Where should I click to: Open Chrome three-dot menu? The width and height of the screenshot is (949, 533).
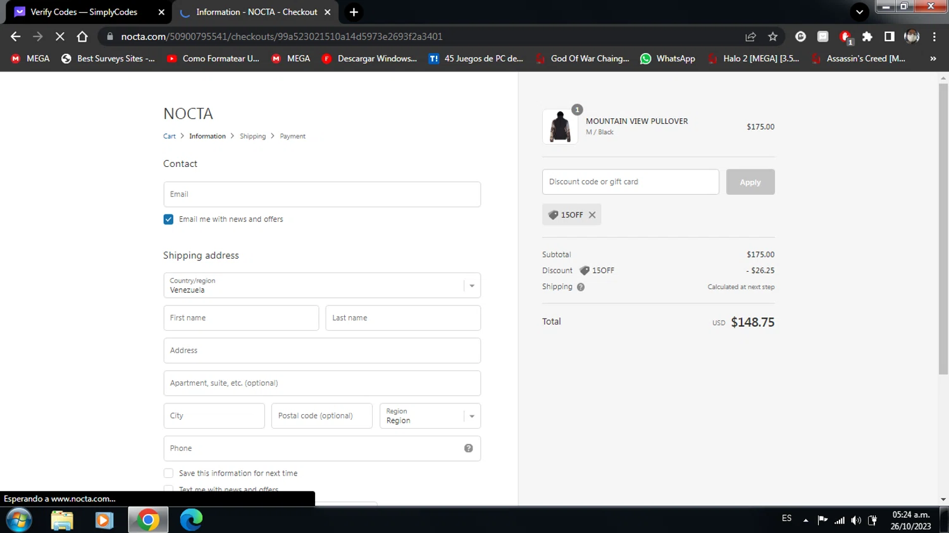[x=934, y=37]
